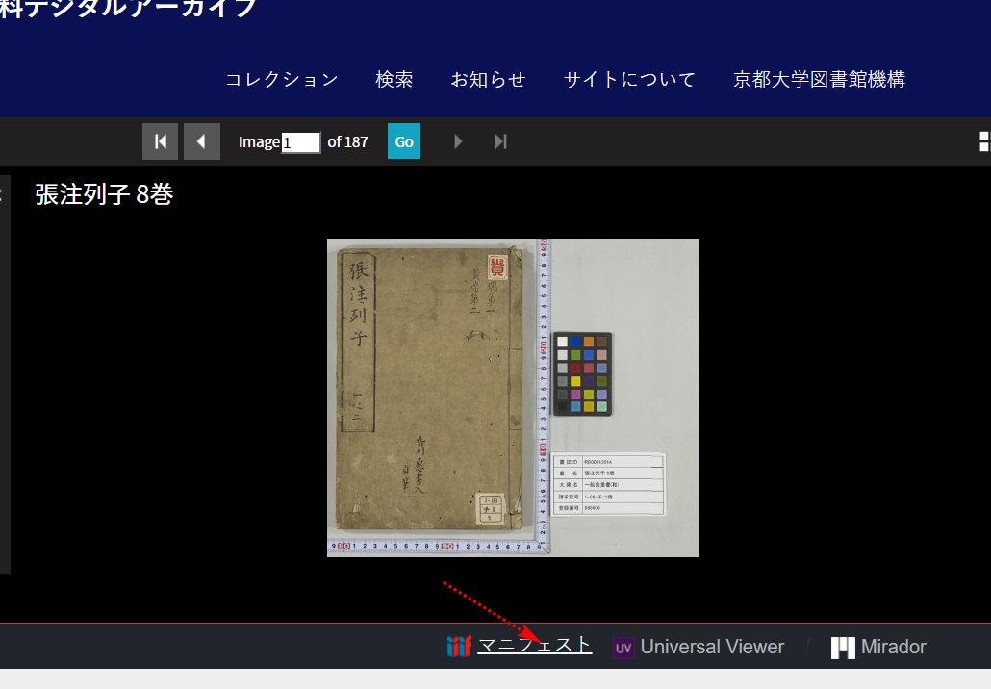Open the 検索 menu item

394,80
